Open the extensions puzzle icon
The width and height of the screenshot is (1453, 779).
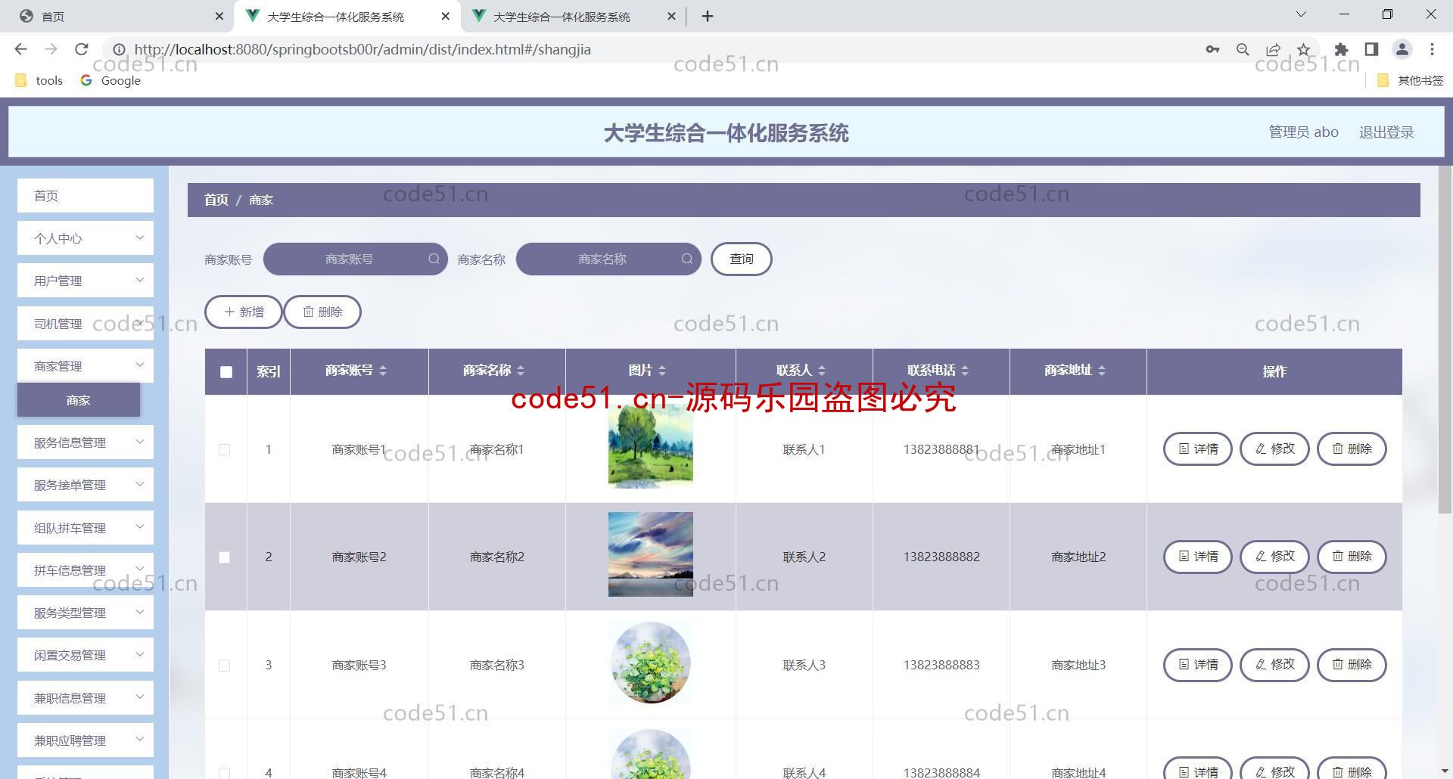(1341, 49)
